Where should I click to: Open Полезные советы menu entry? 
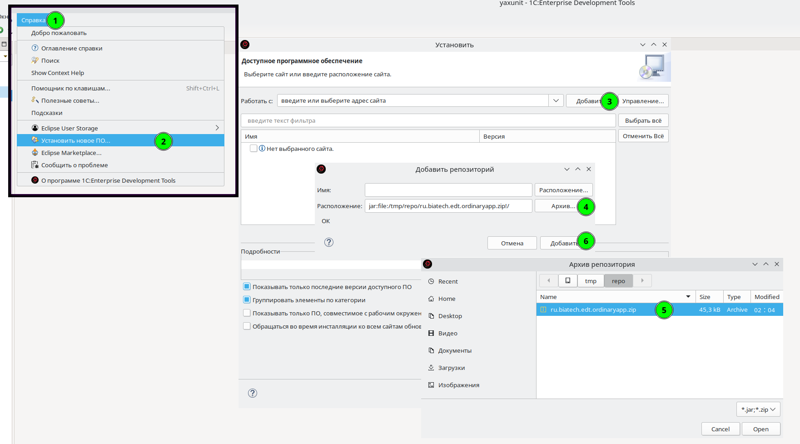[x=70, y=100]
